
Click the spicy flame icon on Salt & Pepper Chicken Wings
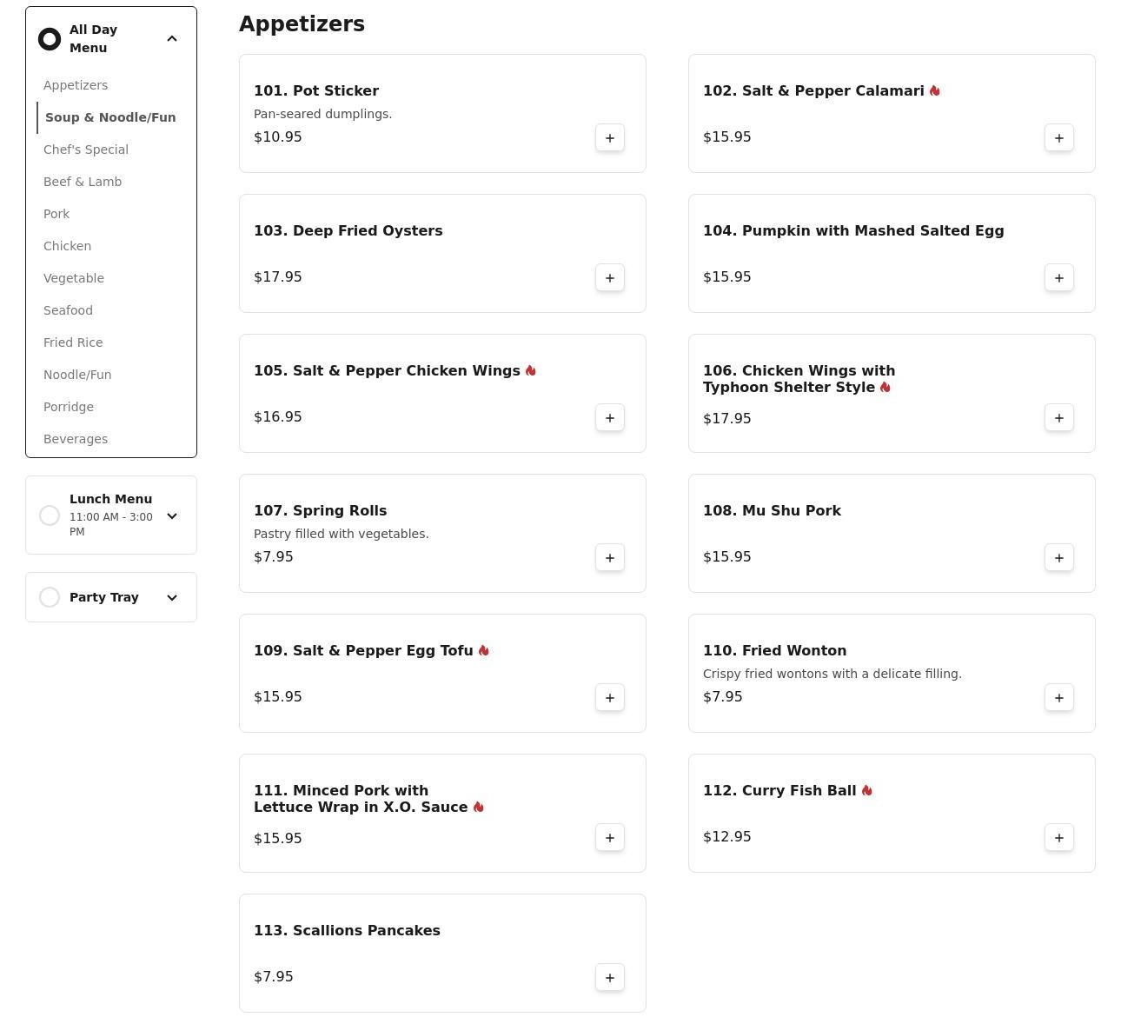pos(530,371)
